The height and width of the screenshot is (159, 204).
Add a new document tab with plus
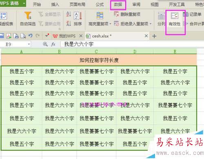coord(154,36)
